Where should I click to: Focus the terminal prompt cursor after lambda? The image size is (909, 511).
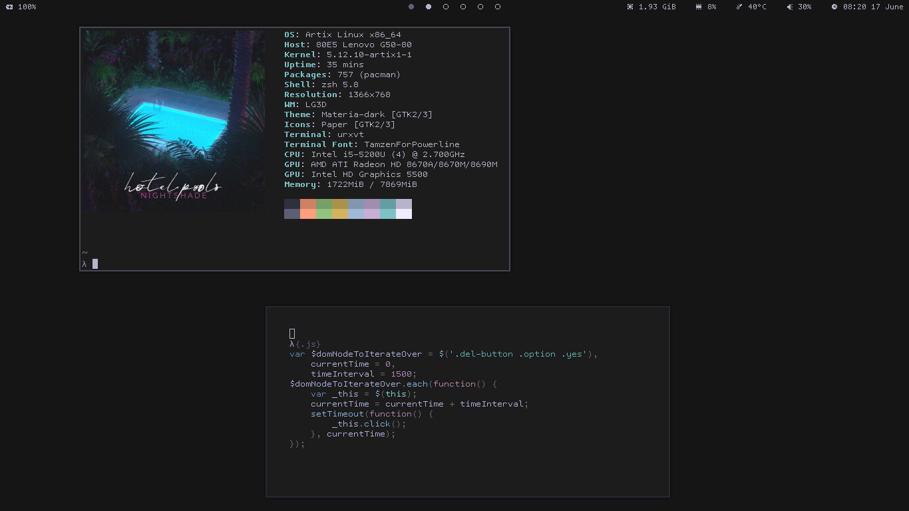pyautogui.click(x=95, y=264)
